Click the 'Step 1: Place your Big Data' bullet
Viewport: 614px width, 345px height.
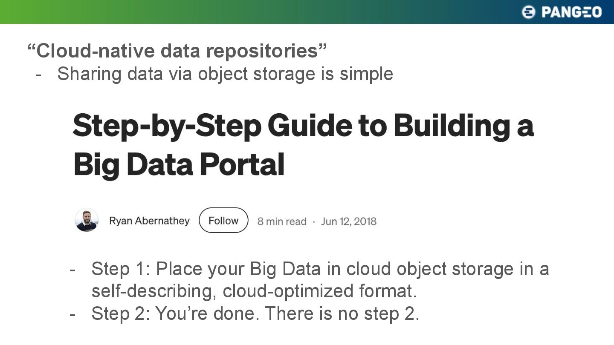pyautogui.click(x=320, y=269)
